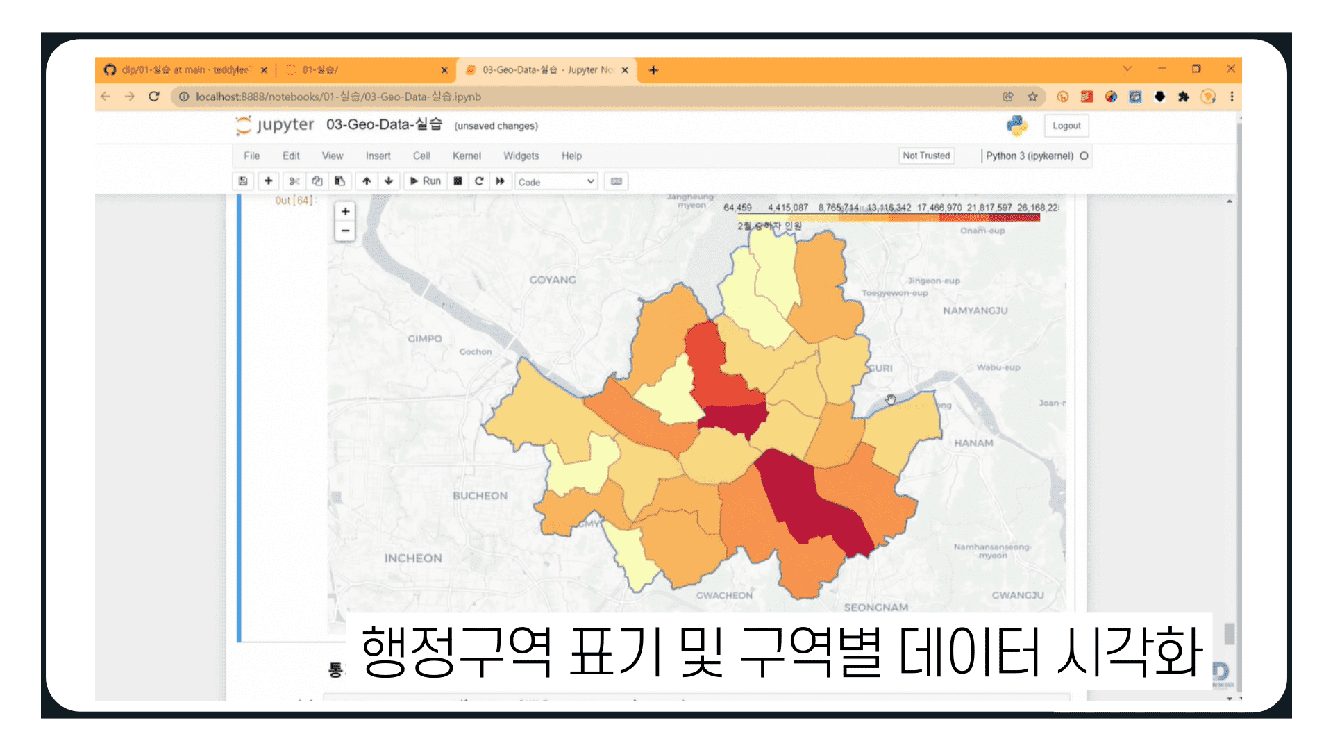Click the site info icon before localhost
This screenshot has height=750, width=1333.
184,97
